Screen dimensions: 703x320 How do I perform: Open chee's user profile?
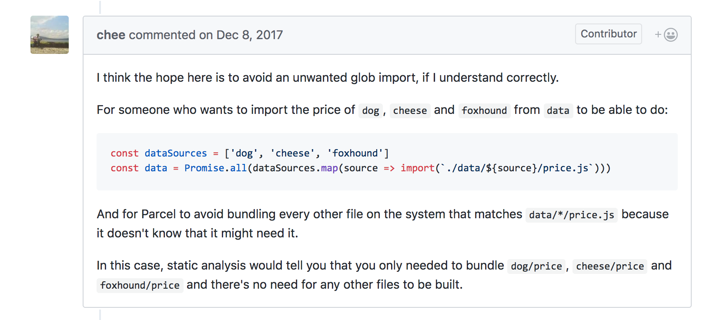click(110, 35)
